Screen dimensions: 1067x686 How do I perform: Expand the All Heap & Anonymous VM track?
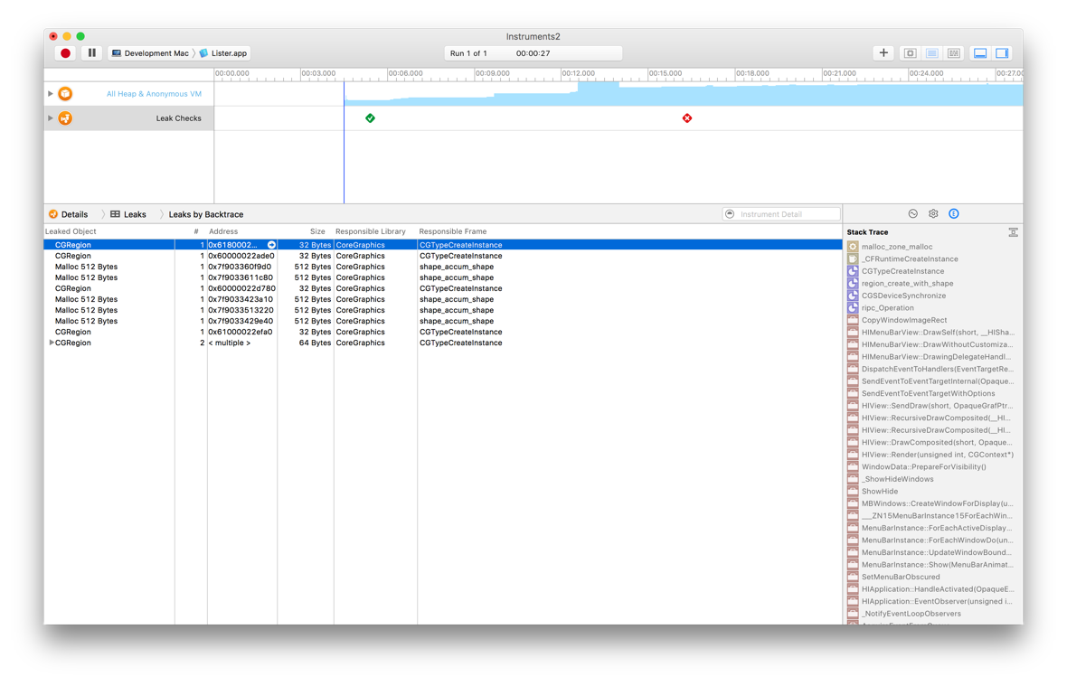pyautogui.click(x=51, y=93)
